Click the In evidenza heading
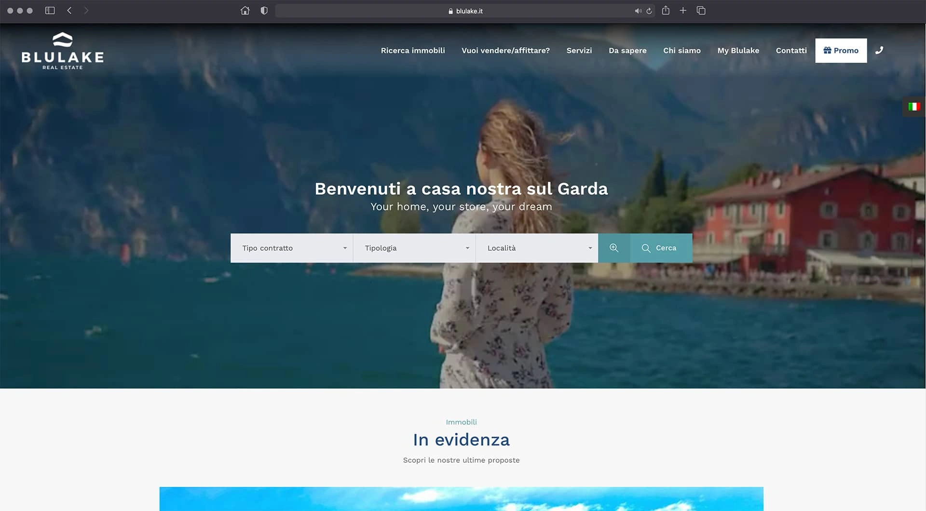The width and height of the screenshot is (926, 511). 462,440
